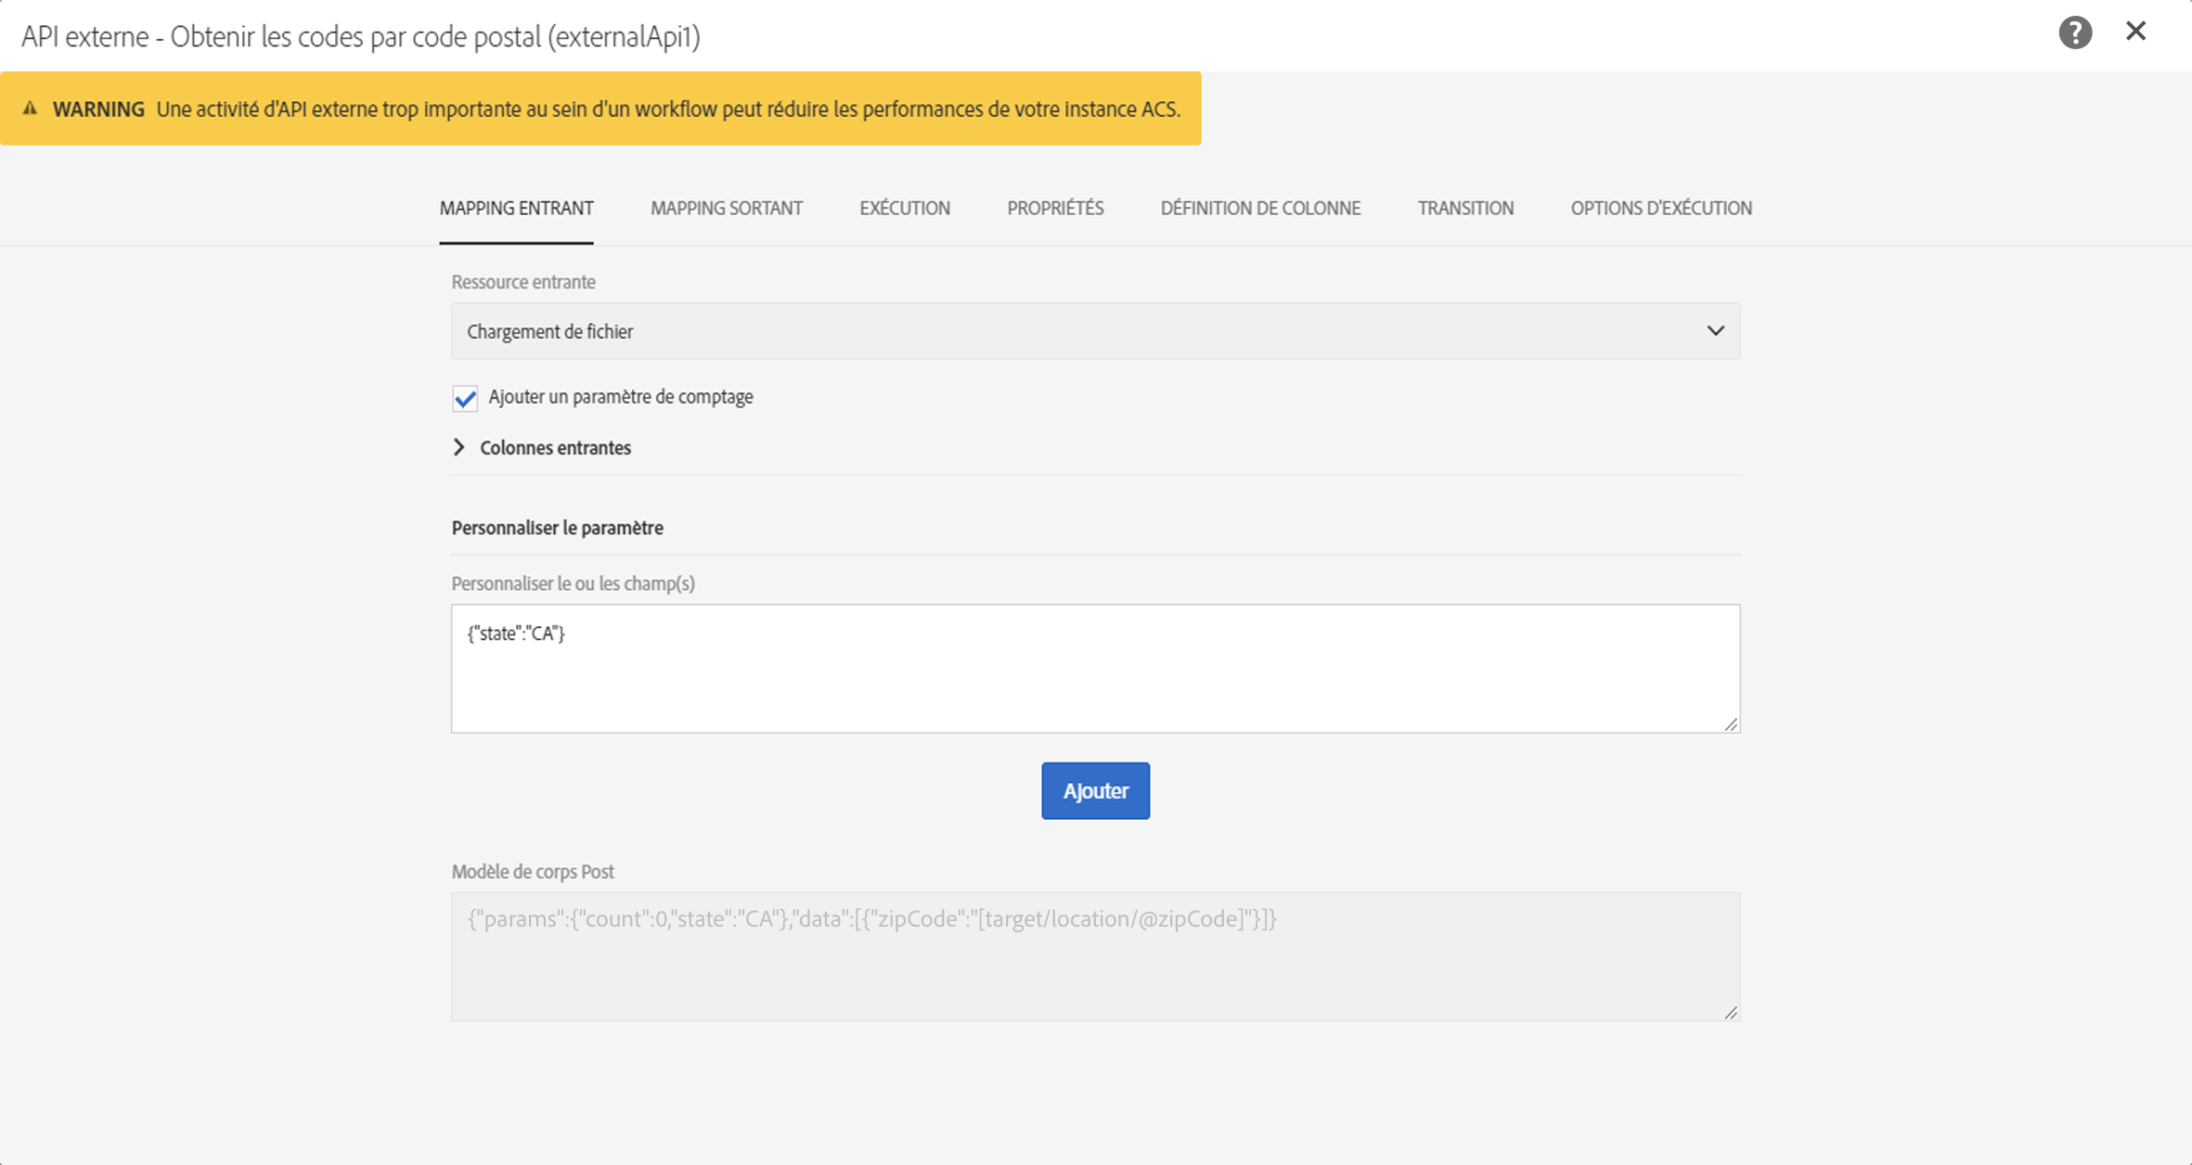Switch to the Mapping sortant tab

(726, 208)
